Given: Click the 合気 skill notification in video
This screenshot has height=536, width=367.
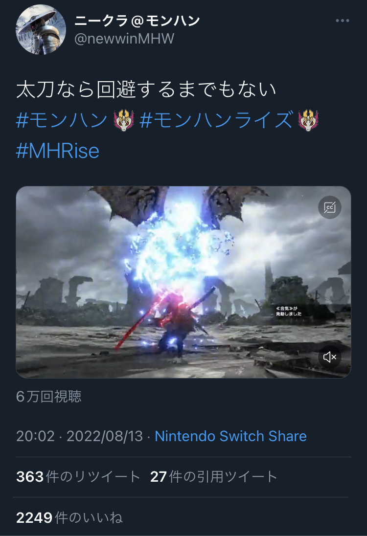Looking at the screenshot, I should click(x=288, y=311).
